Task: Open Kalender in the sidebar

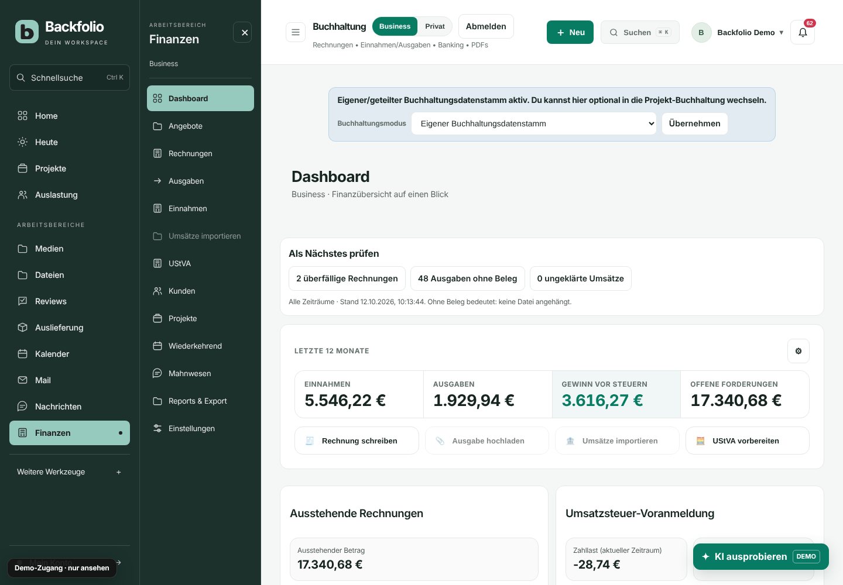Action: [x=70, y=354]
